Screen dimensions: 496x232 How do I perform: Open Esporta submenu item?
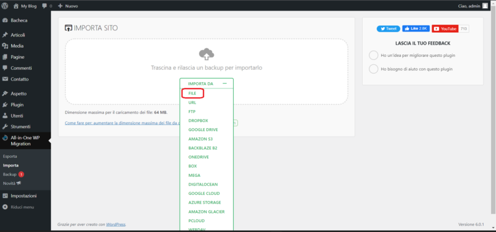pyautogui.click(x=10, y=157)
